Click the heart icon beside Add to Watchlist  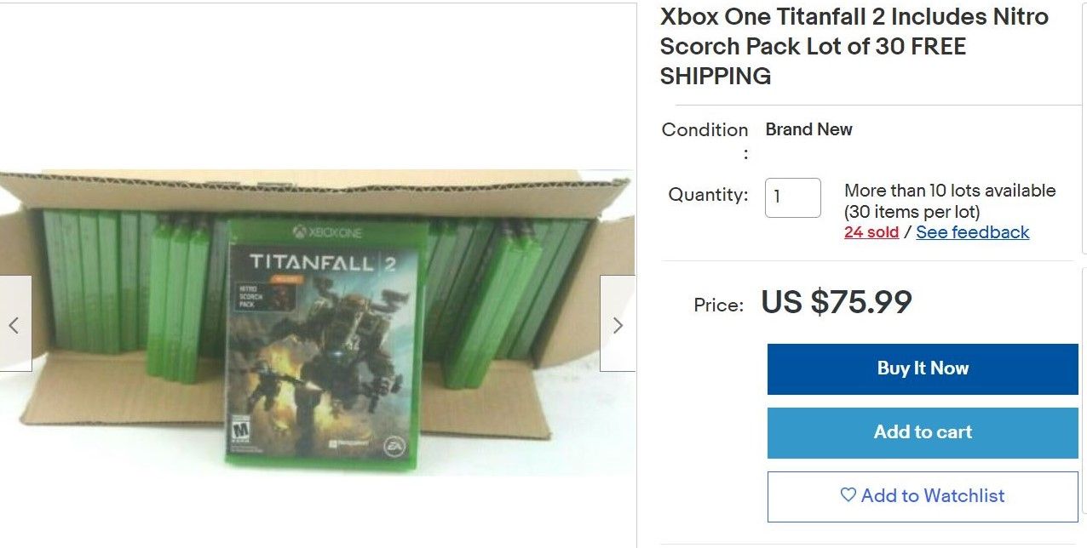coord(848,495)
